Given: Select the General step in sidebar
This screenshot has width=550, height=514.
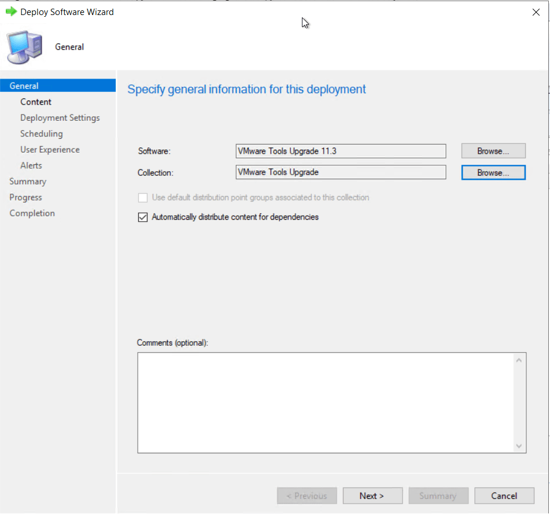Looking at the screenshot, I should [x=24, y=86].
